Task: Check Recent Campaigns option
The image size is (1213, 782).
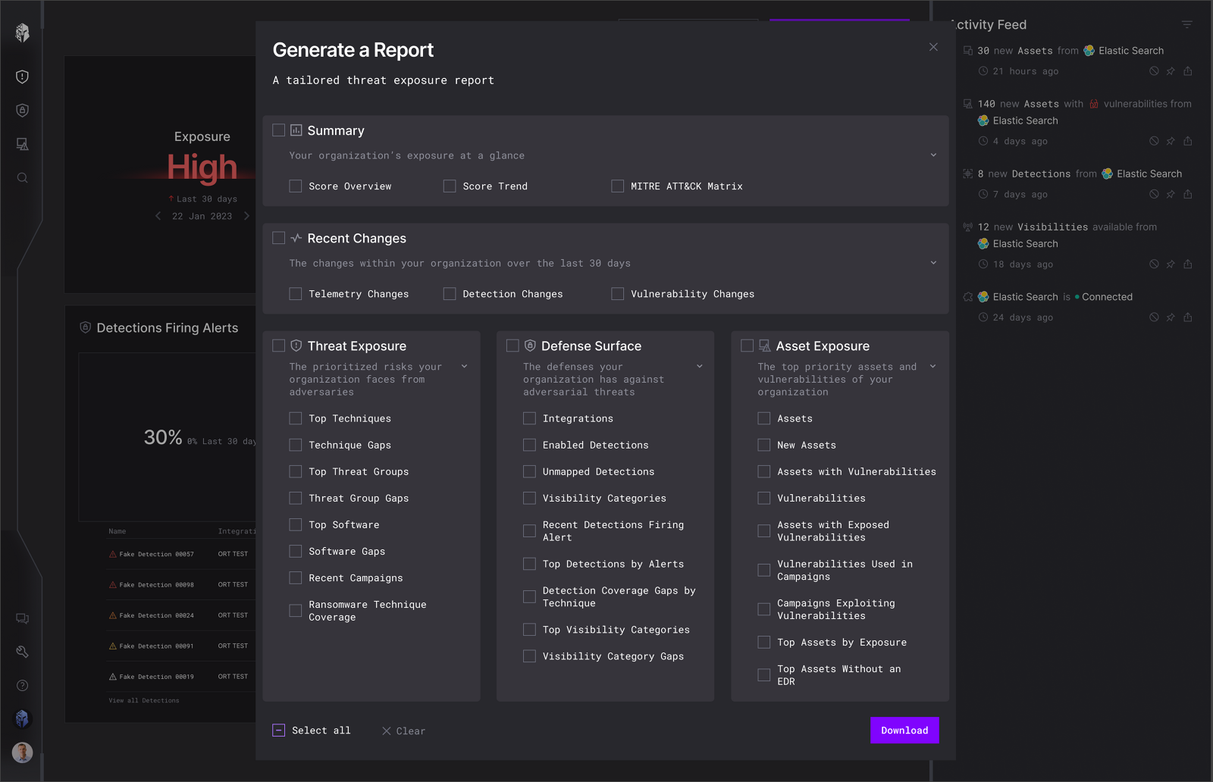Action: (x=296, y=578)
